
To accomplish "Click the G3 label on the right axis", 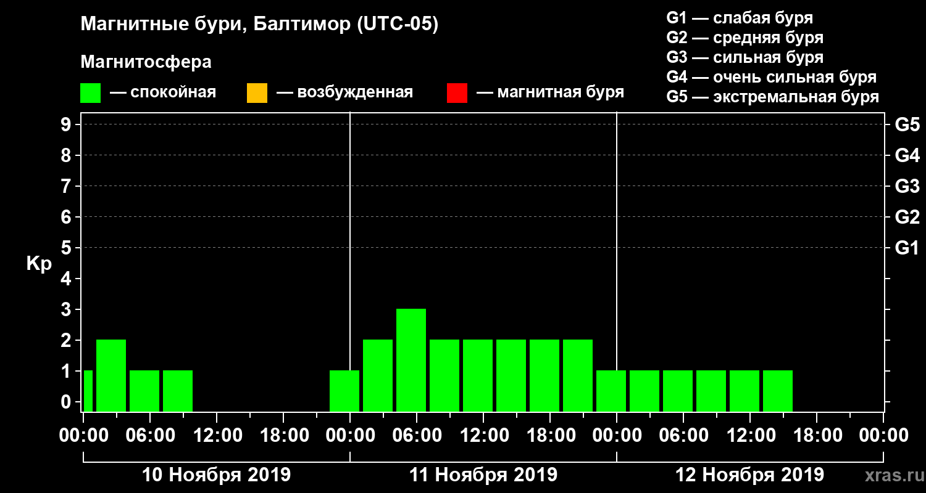I will 907,186.
